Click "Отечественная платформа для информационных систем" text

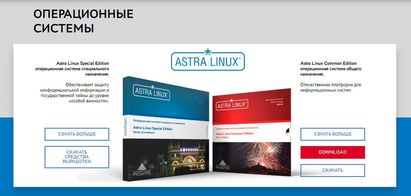pyautogui.click(x=331, y=88)
